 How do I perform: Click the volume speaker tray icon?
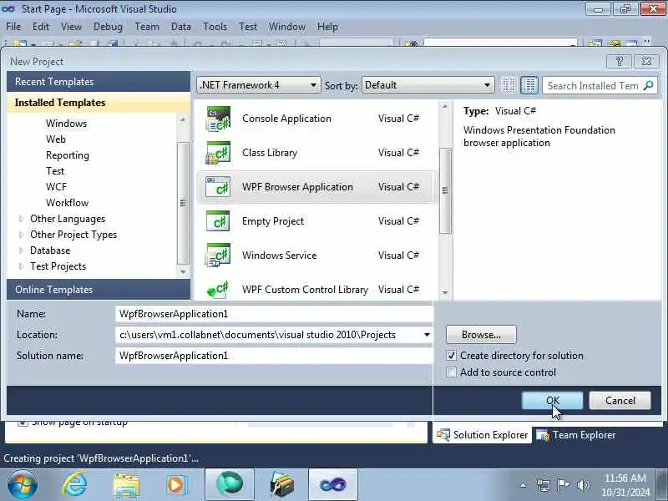[583, 485]
